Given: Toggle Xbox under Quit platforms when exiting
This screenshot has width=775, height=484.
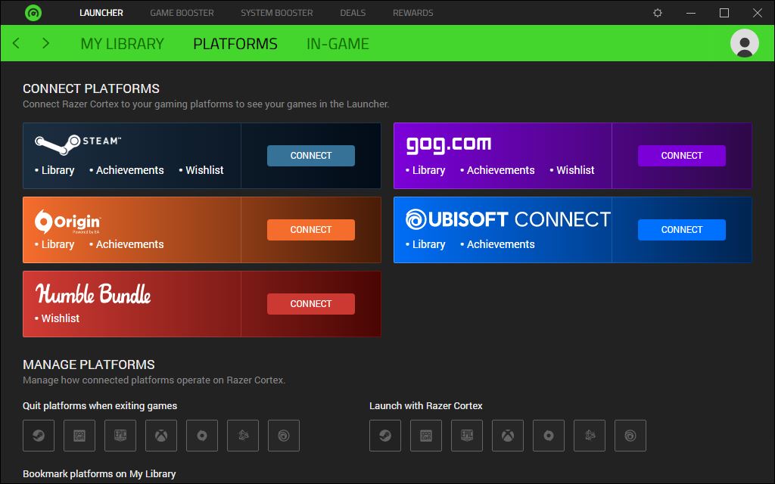Looking at the screenshot, I should (x=161, y=436).
